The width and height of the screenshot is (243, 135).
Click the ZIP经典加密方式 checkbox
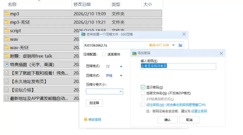point(143,99)
